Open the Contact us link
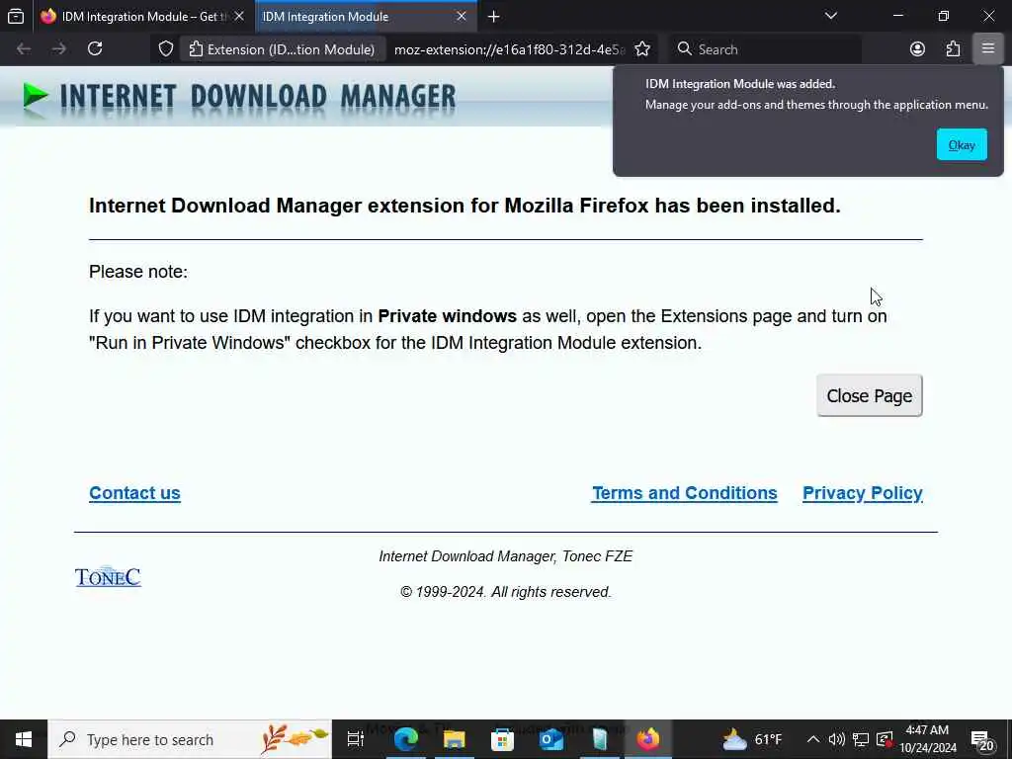Screen dimensions: 1012x759 tap(134, 493)
